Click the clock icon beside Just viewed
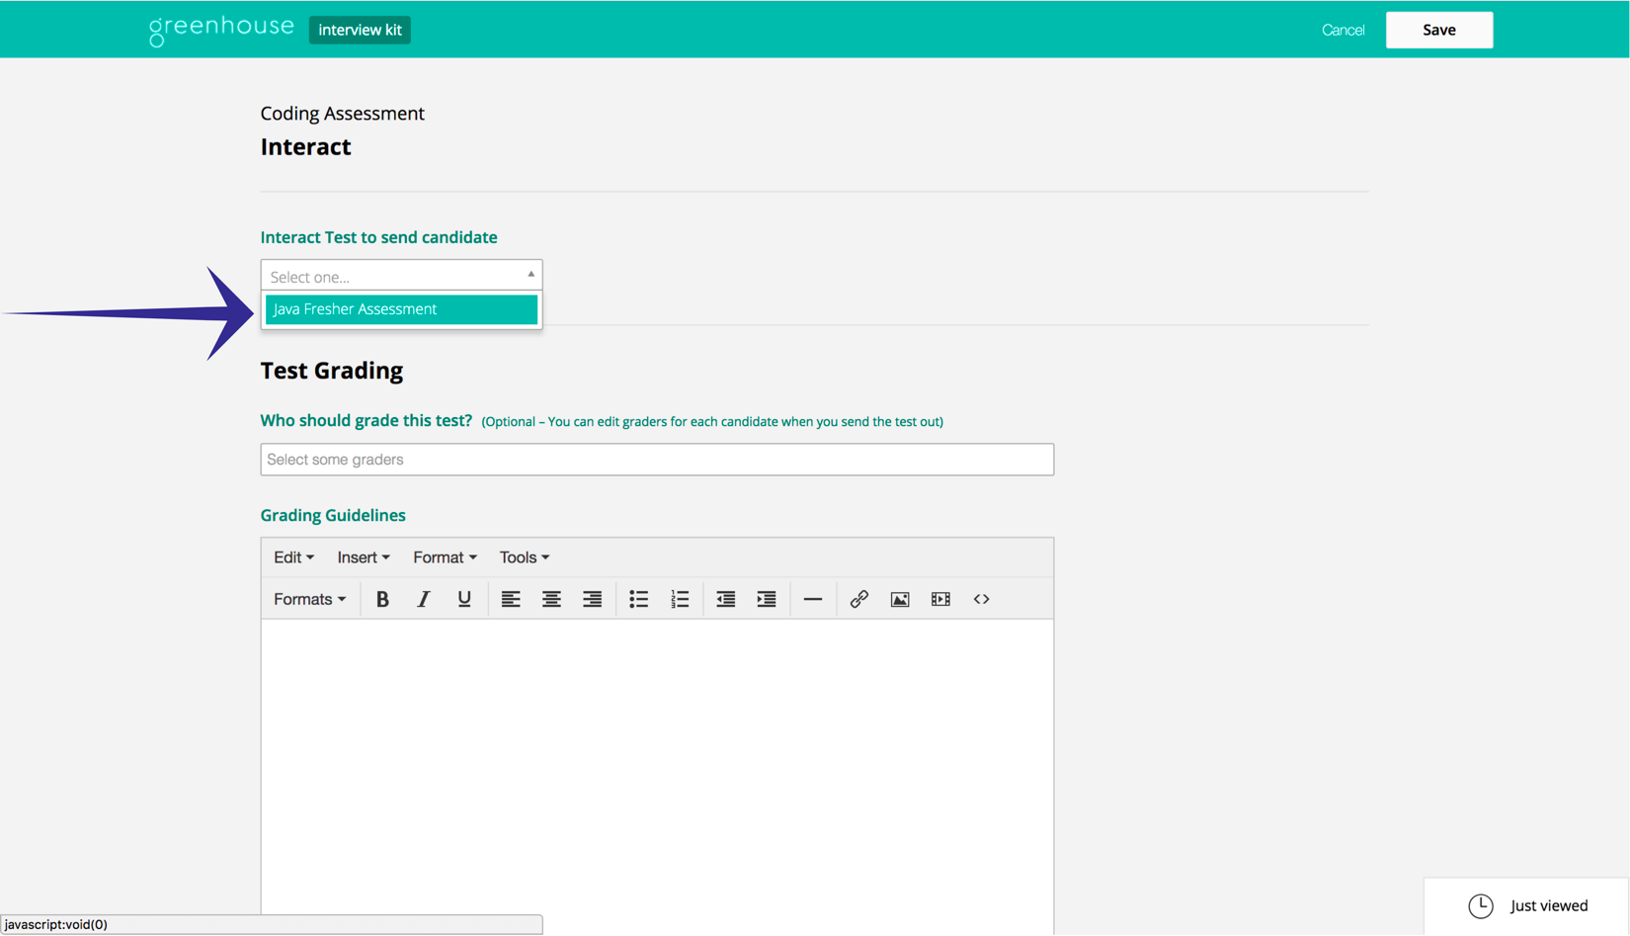1630x936 pixels. 1481,905
